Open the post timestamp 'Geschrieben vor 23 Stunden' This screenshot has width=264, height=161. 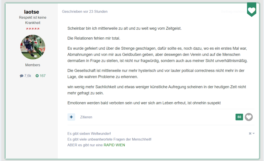pos(84,12)
